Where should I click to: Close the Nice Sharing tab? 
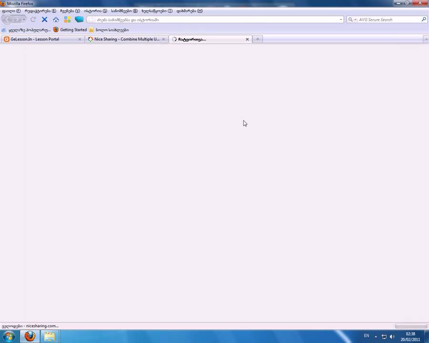[x=163, y=40]
